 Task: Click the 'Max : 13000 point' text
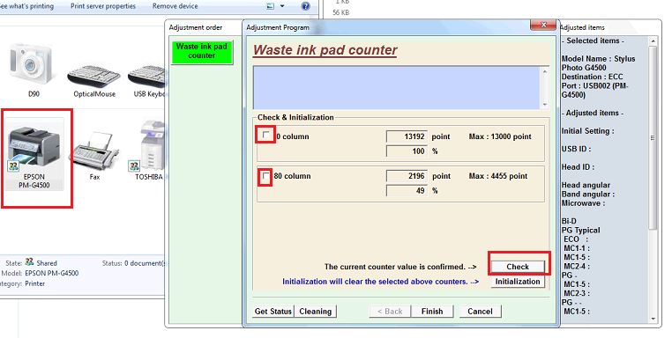pyautogui.click(x=500, y=136)
